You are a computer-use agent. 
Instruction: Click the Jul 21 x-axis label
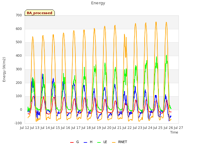(117, 128)
